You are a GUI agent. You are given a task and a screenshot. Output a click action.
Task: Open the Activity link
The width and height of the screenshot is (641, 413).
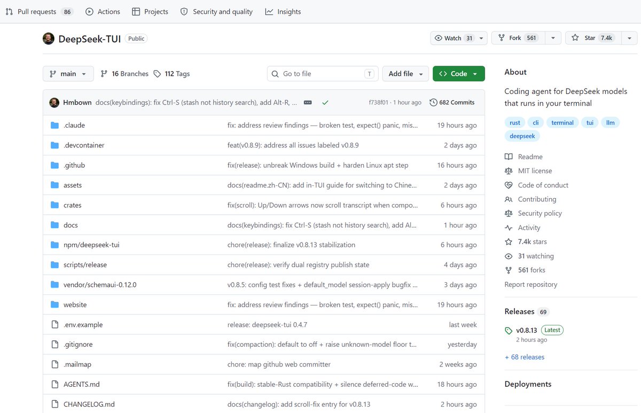(x=522, y=228)
